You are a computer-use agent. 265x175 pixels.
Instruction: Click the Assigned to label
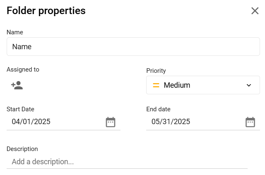pyautogui.click(x=23, y=70)
